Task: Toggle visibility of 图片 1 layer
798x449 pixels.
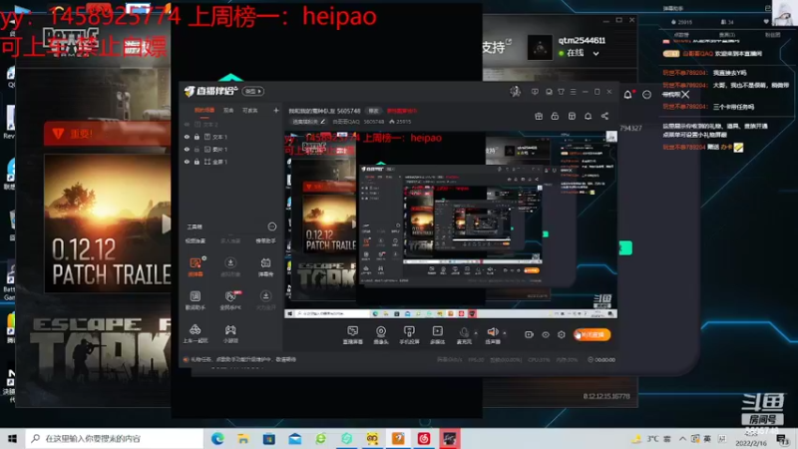Action: 187,149
